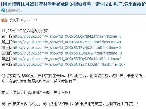Click the orange 楼主 badge
Viewport: 146px width, 109px height.
[4, 20]
